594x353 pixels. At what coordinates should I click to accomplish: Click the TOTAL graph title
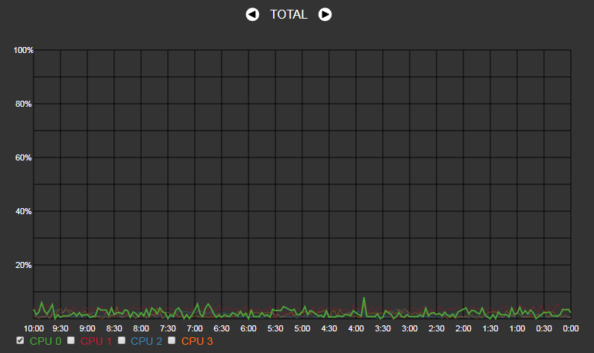(289, 14)
